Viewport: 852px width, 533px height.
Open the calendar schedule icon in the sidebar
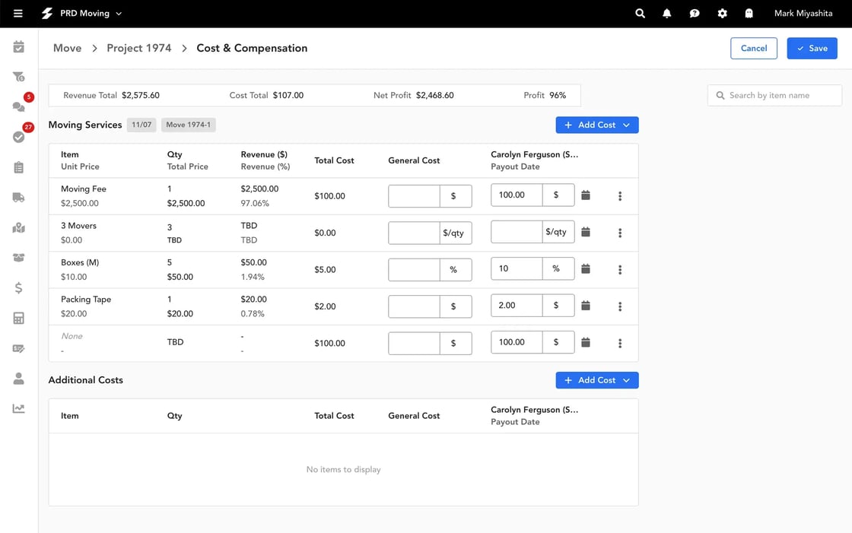(18, 46)
